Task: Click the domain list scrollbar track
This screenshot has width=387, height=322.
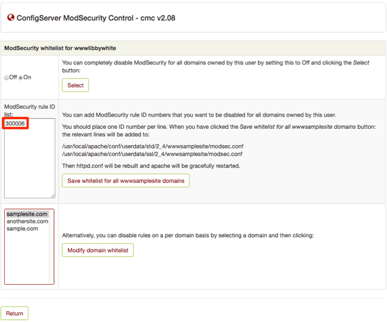Action: [51, 247]
